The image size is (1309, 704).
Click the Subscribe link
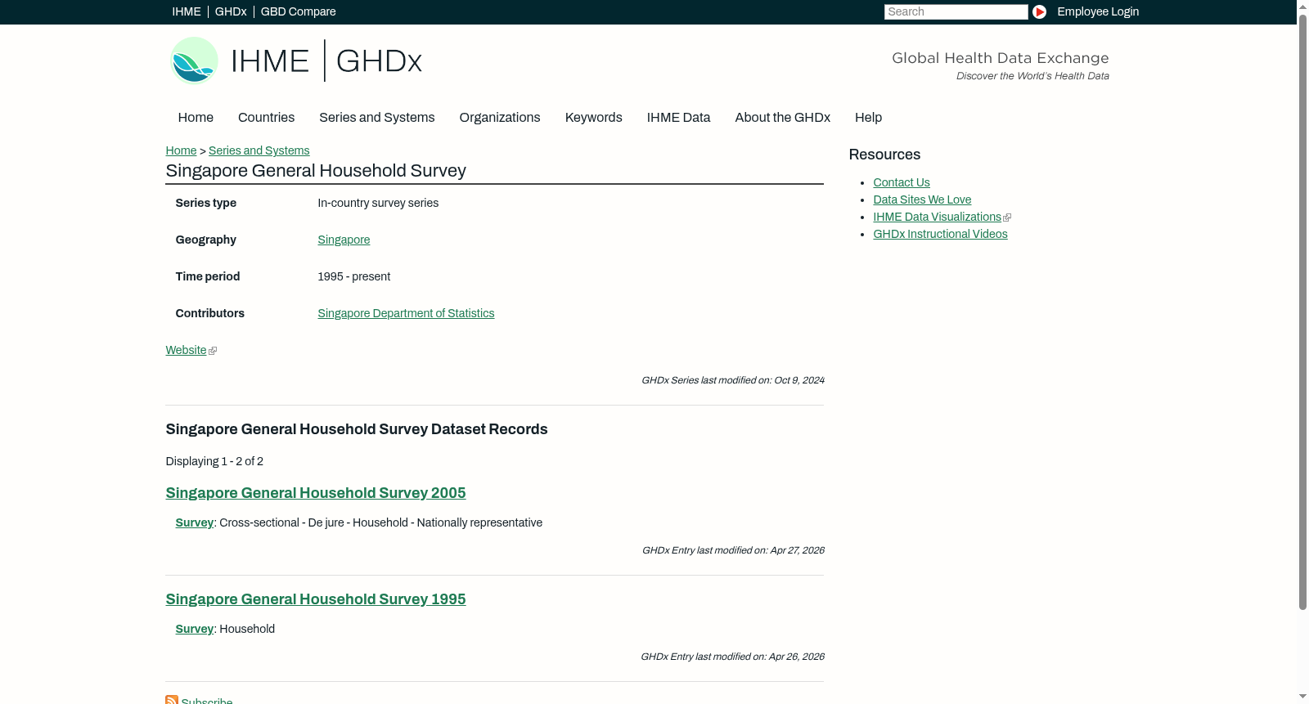pyautogui.click(x=207, y=701)
